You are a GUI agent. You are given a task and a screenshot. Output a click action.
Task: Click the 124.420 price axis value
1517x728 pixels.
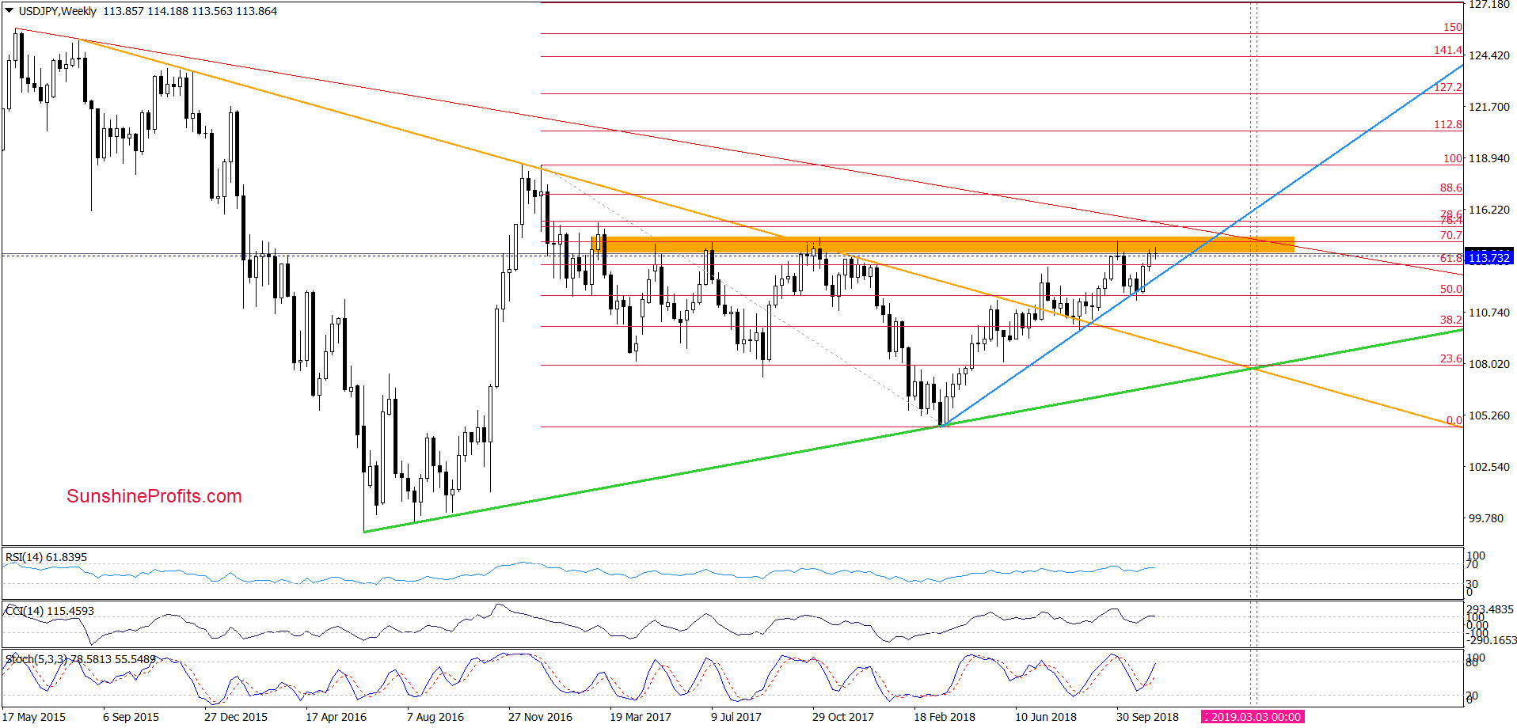tap(1488, 55)
